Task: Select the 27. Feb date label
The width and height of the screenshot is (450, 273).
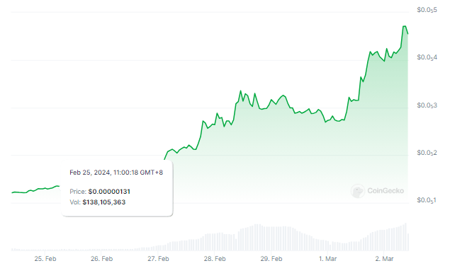Action: tap(158, 259)
